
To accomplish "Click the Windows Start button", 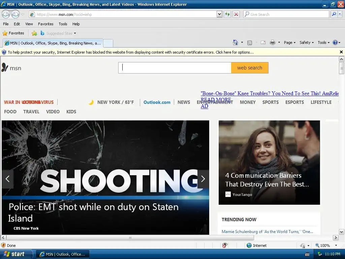I will pyautogui.click(x=16, y=254).
